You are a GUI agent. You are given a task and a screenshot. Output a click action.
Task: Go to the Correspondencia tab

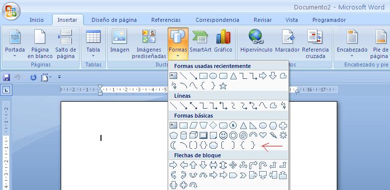point(217,20)
